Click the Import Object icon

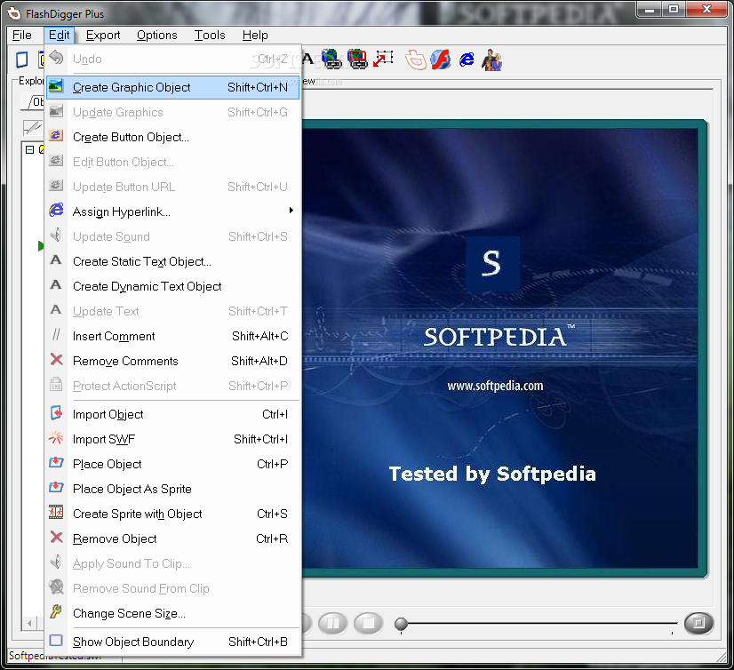tap(56, 412)
